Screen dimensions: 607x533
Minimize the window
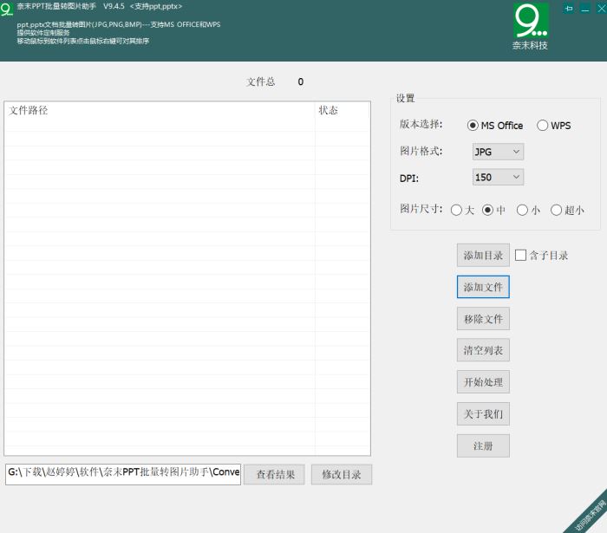point(585,9)
